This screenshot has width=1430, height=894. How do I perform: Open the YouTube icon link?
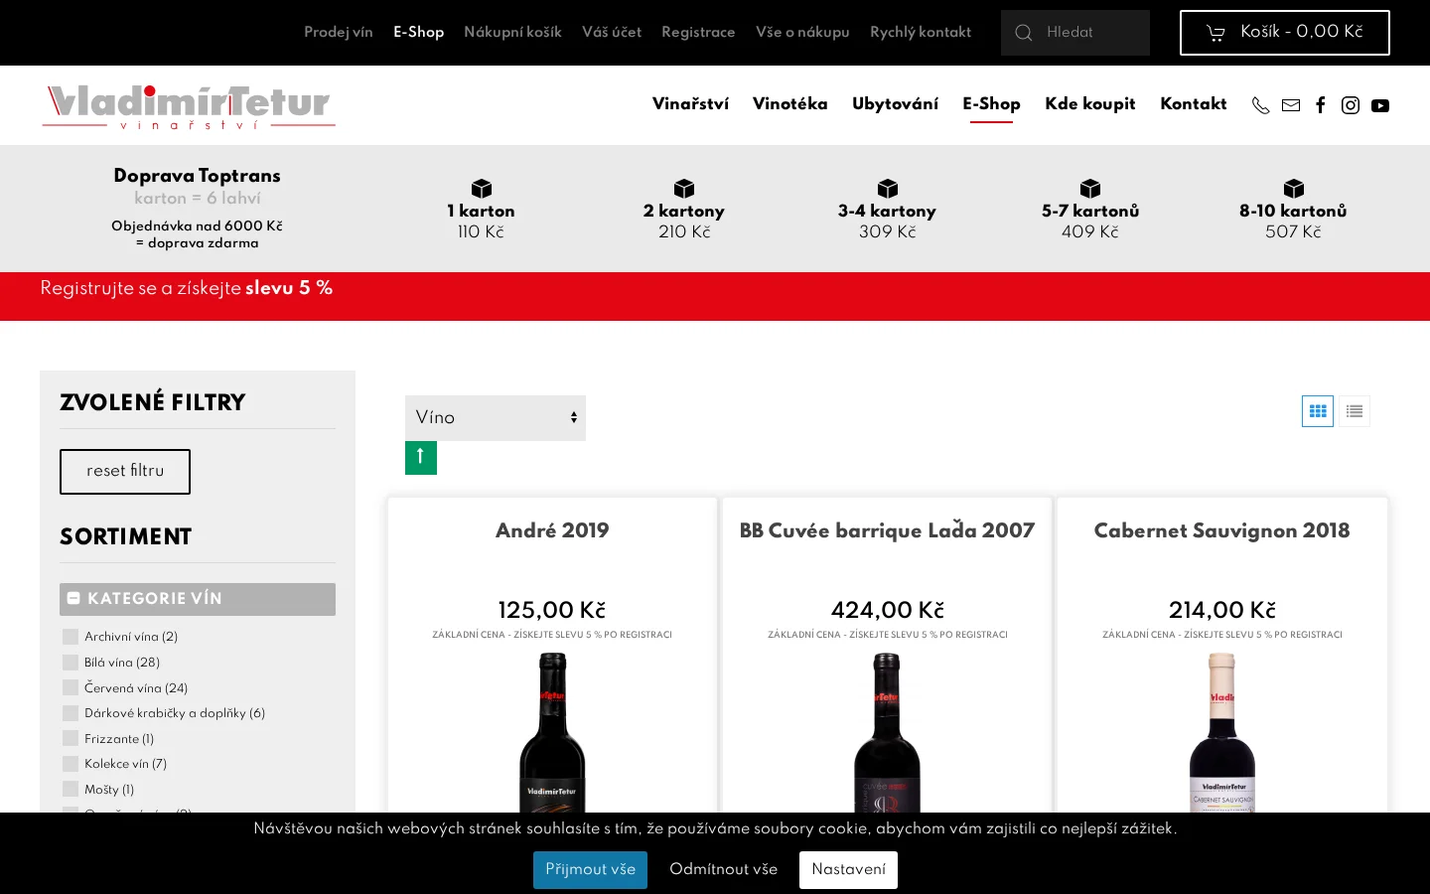coord(1380,105)
